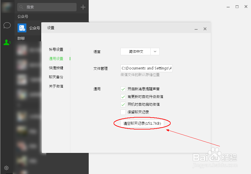Select the 帐号设置 tab

coord(56,50)
